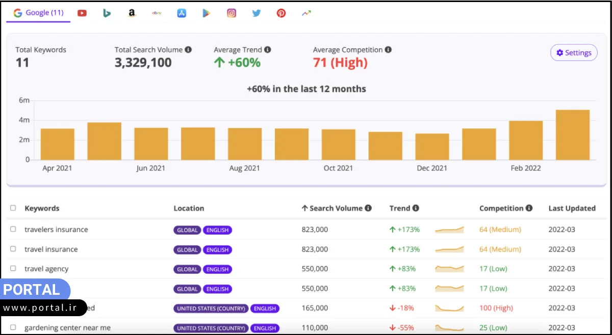Open the YouTube keyword source icon

point(82,13)
